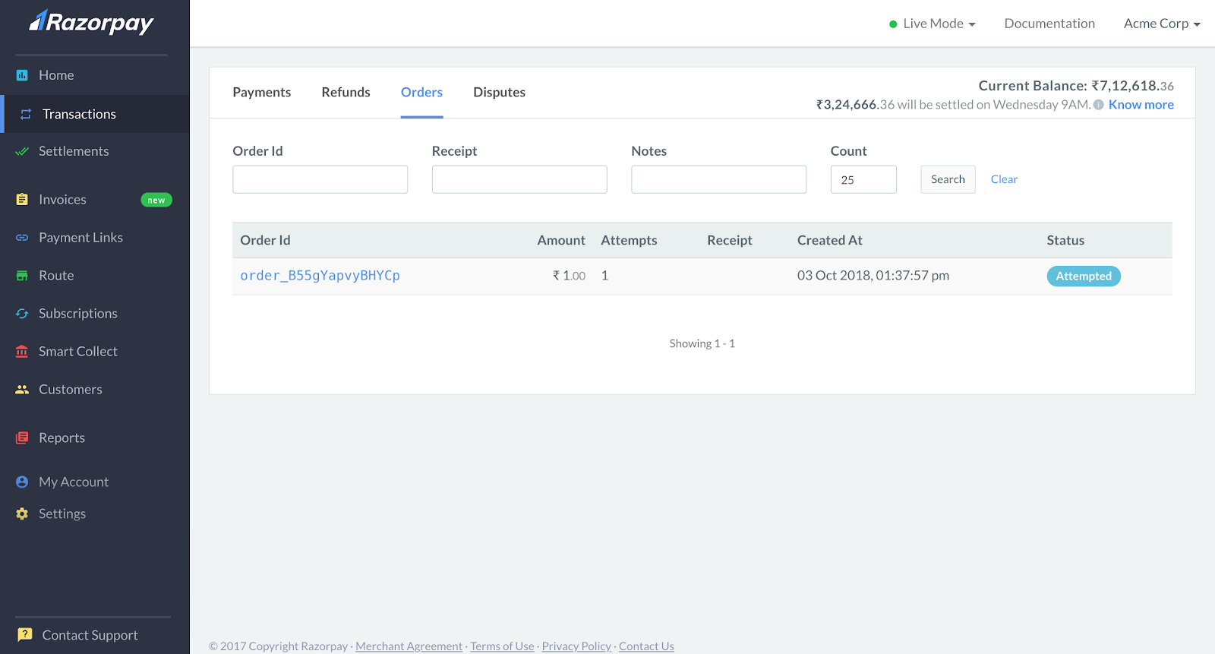
Task: Click the Invoices clipboard icon
Action: [x=22, y=200]
